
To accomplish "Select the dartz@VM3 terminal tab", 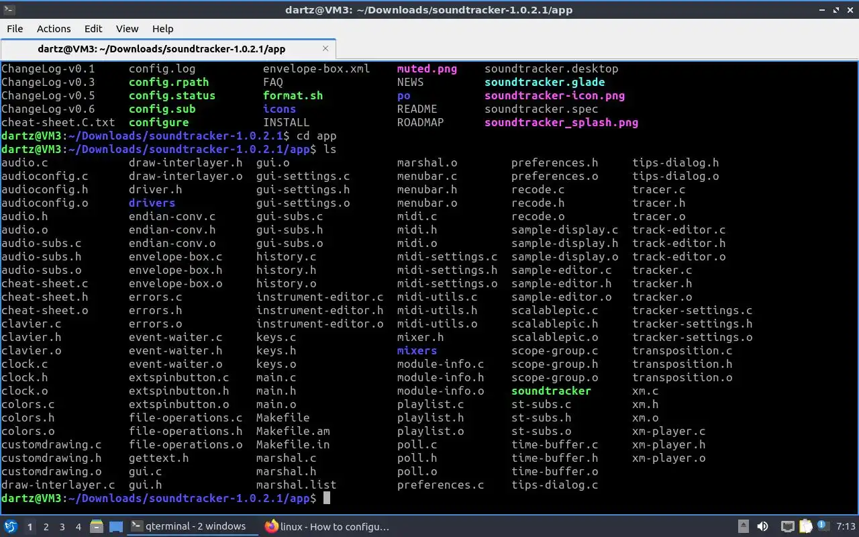I will [x=168, y=49].
